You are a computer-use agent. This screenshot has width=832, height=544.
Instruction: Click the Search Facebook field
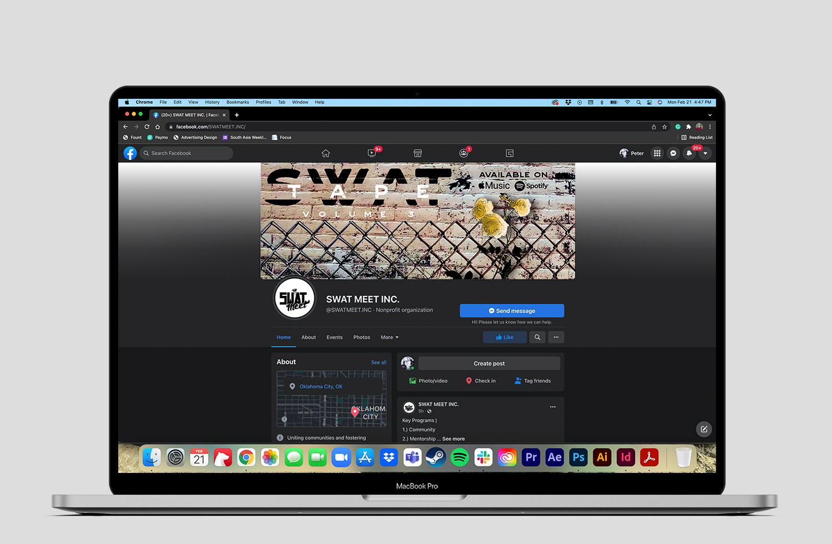(x=186, y=153)
